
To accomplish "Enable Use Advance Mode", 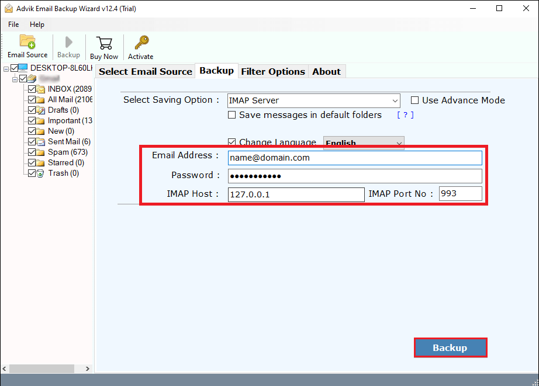I will [x=415, y=100].
